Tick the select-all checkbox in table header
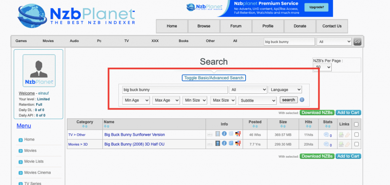 (356, 124)
